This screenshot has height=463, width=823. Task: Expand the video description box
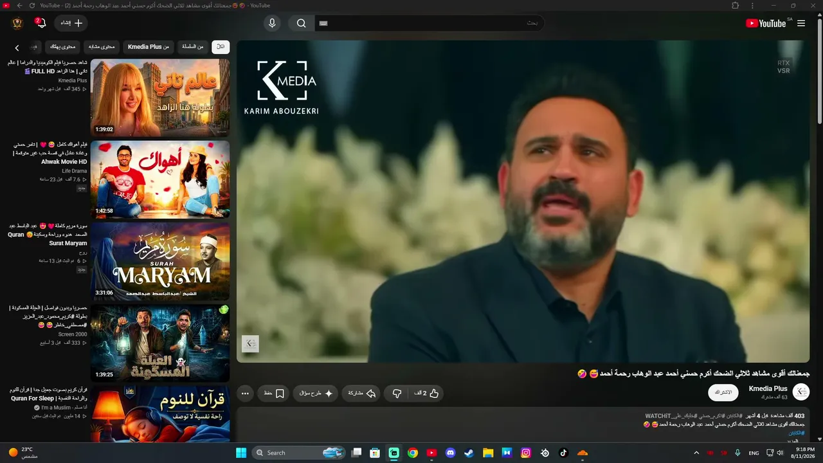pos(523,425)
